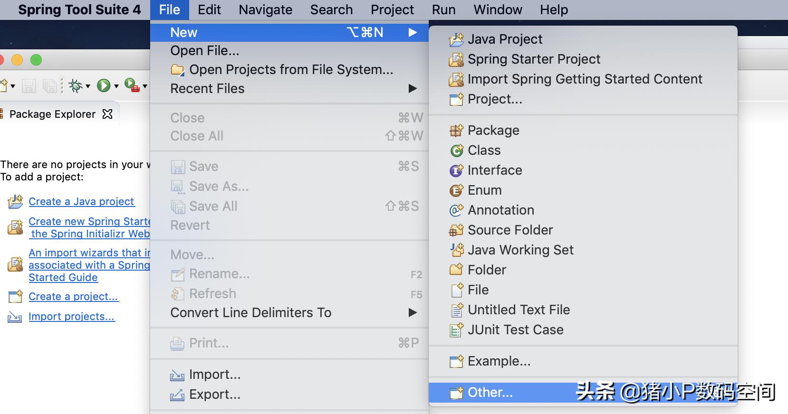The image size is (788, 414).
Task: Choose Import... from the File menu
Action: pyautogui.click(x=214, y=375)
